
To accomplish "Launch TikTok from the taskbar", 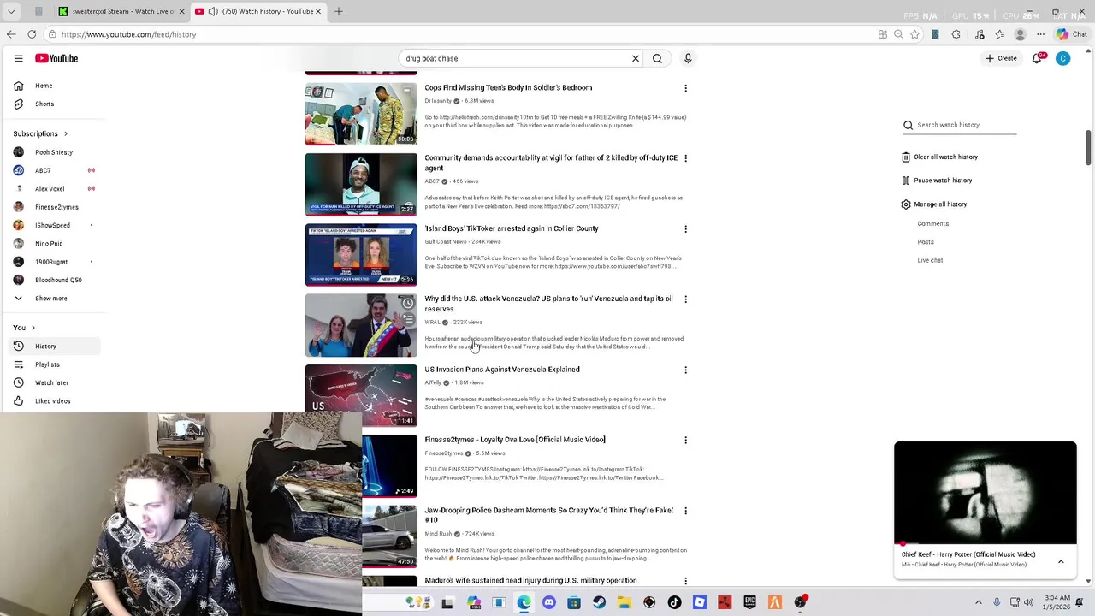I will 674,602.
